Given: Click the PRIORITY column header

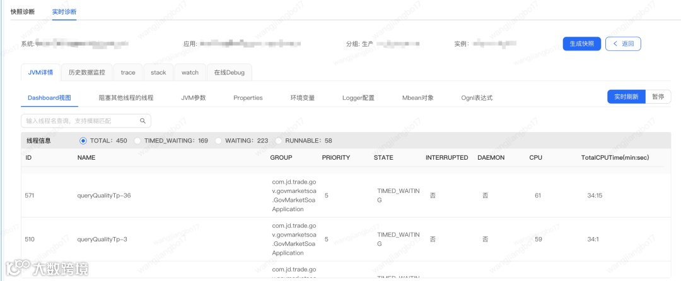Looking at the screenshot, I should [x=335, y=158].
